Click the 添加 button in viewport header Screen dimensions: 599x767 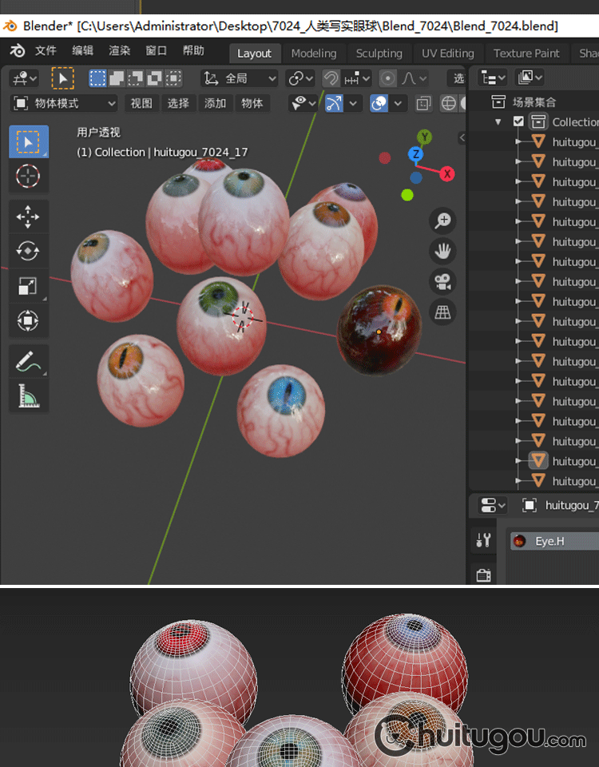click(215, 103)
